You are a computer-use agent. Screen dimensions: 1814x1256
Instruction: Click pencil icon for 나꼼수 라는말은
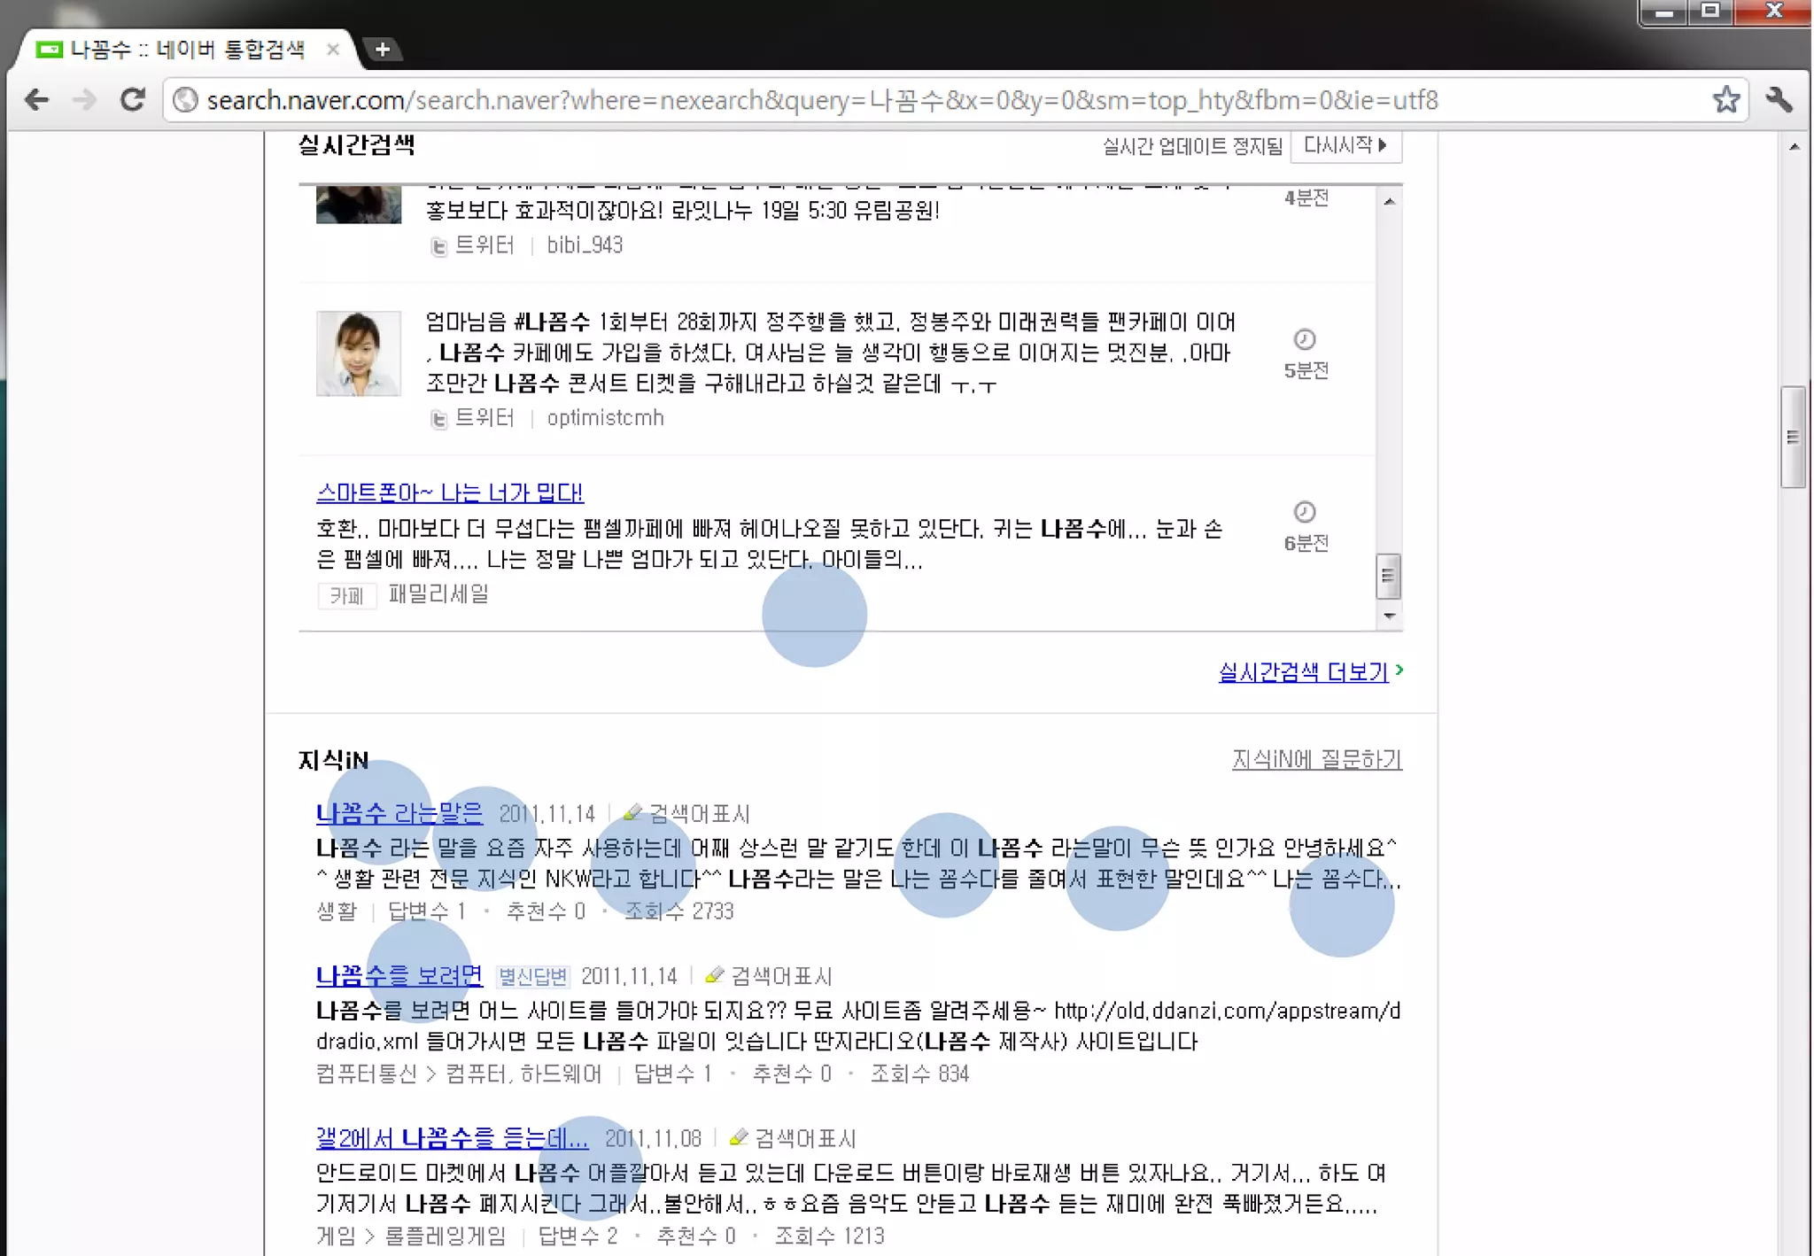coord(632,812)
